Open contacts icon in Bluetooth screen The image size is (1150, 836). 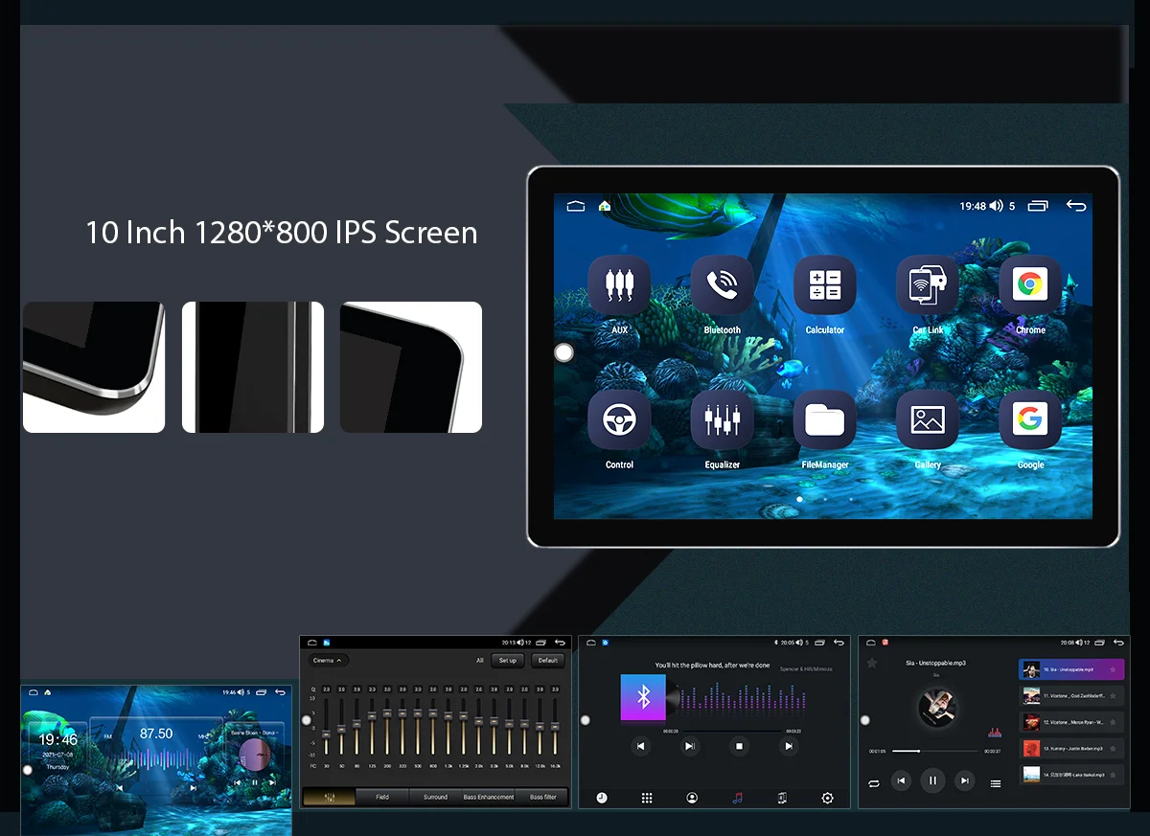(x=692, y=798)
